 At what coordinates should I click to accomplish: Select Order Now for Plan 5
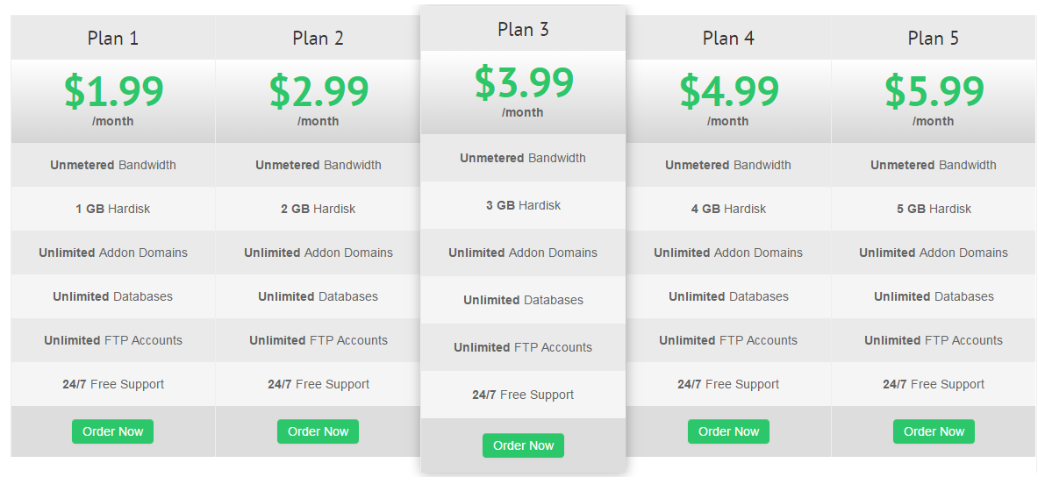[934, 431]
